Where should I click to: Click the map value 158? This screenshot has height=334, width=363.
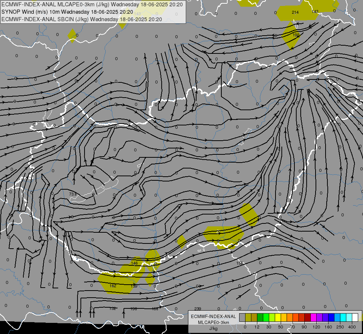240,263
